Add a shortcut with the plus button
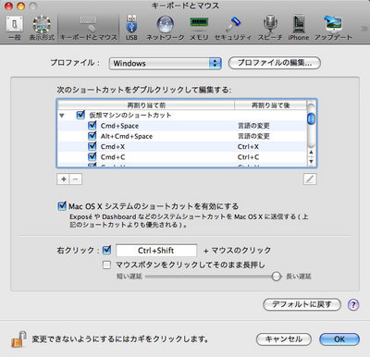Image resolution: width=370 pixels, height=357 pixels. (64, 178)
